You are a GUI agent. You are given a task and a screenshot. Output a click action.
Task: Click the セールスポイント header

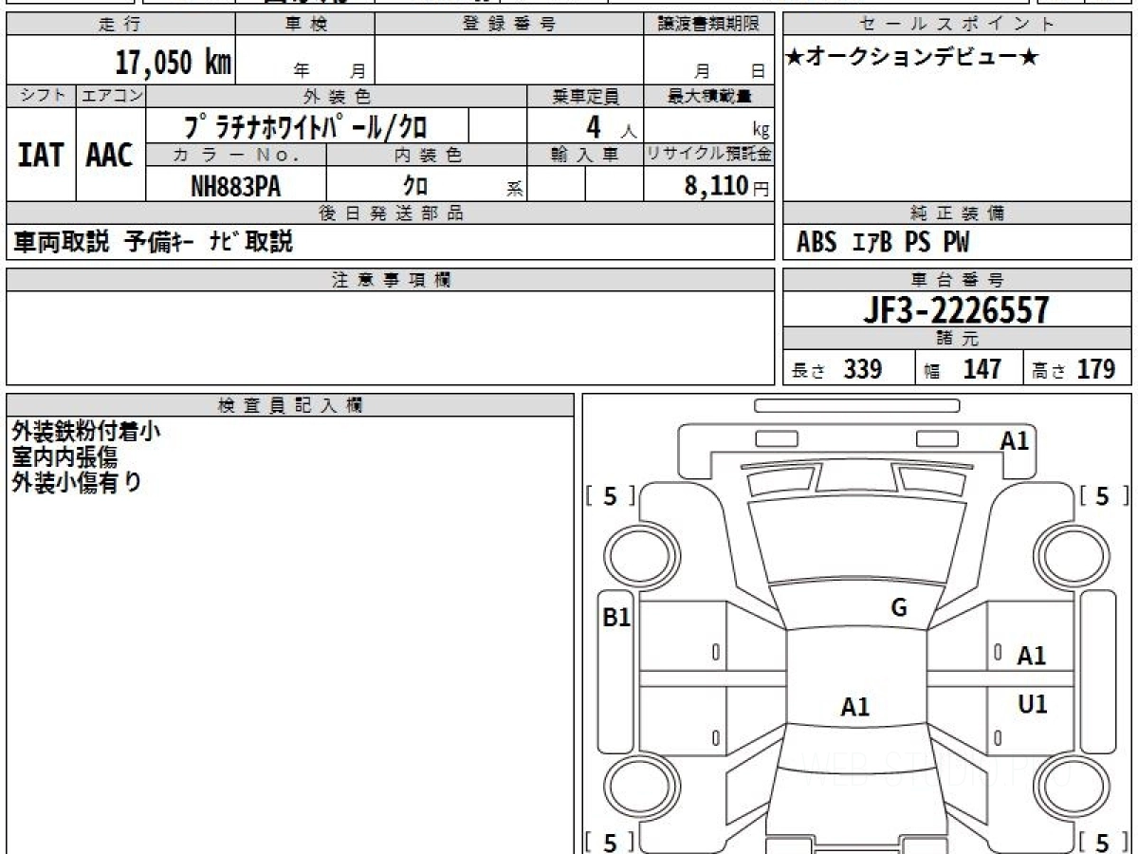(957, 26)
